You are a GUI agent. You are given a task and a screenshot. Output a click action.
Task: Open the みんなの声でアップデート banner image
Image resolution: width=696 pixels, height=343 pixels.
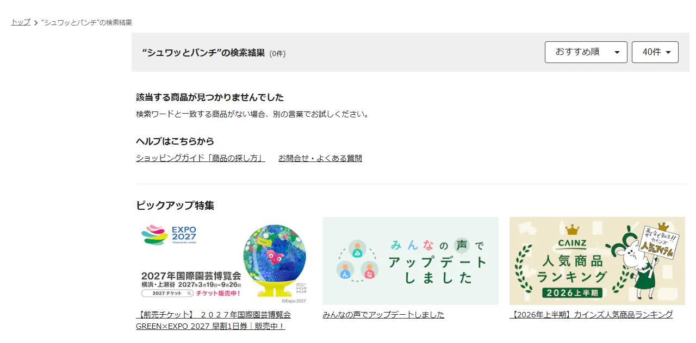[411, 261]
